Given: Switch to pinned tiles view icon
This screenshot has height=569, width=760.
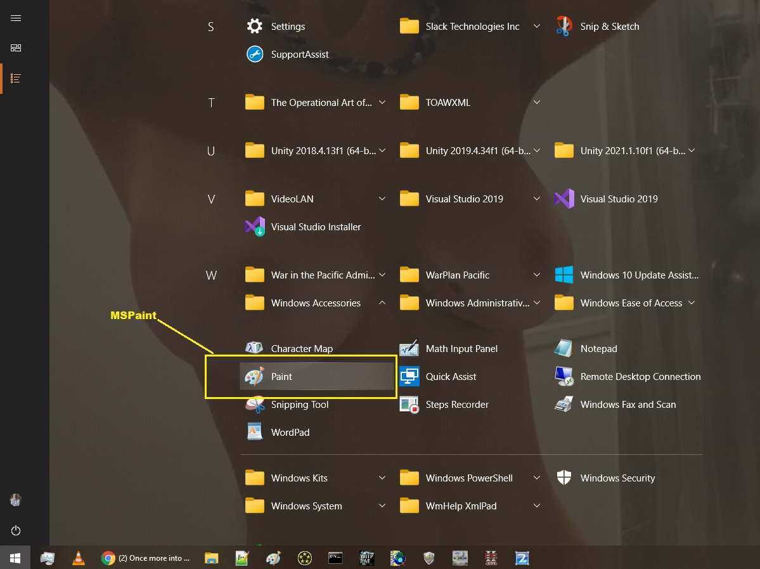Looking at the screenshot, I should pos(15,48).
